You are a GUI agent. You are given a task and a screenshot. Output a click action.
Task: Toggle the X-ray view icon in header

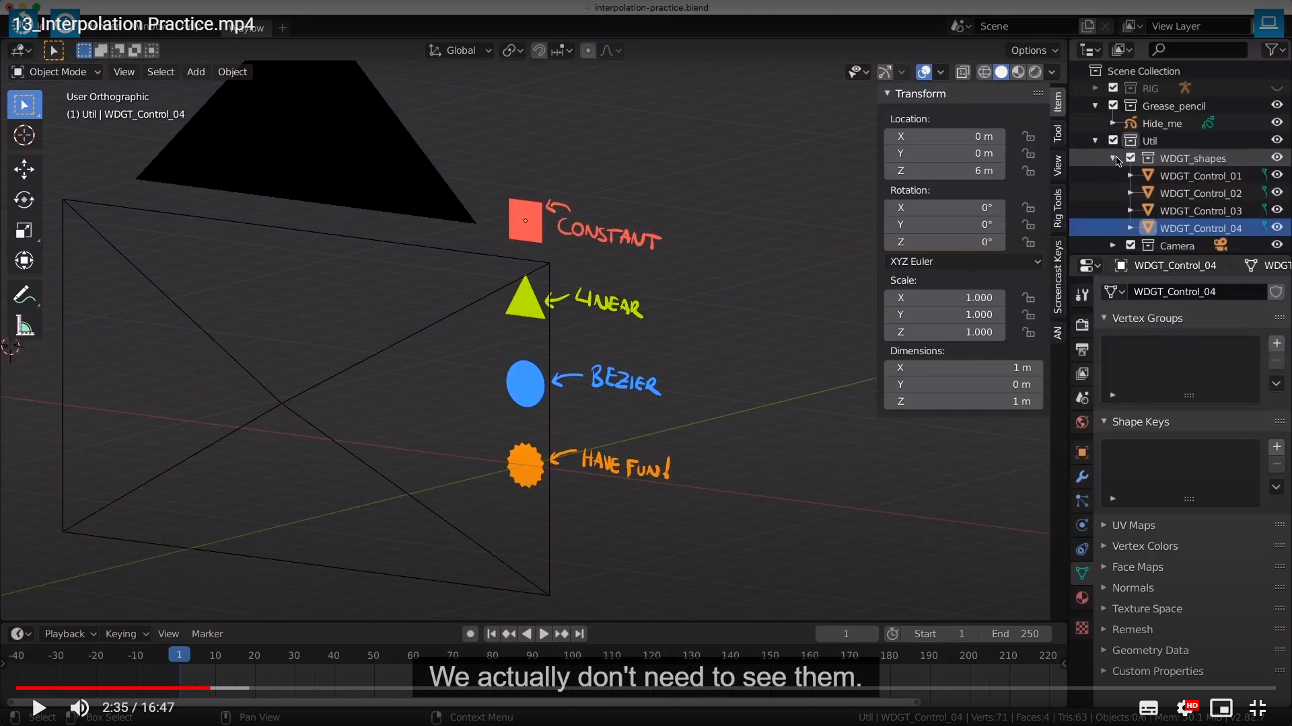coord(963,72)
